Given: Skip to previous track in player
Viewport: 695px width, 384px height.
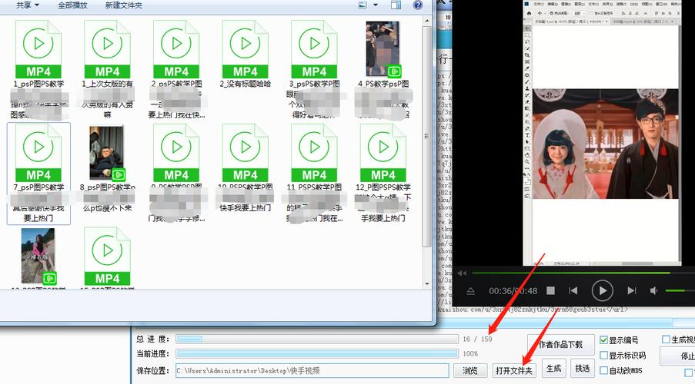Looking at the screenshot, I should pyautogui.click(x=573, y=290).
